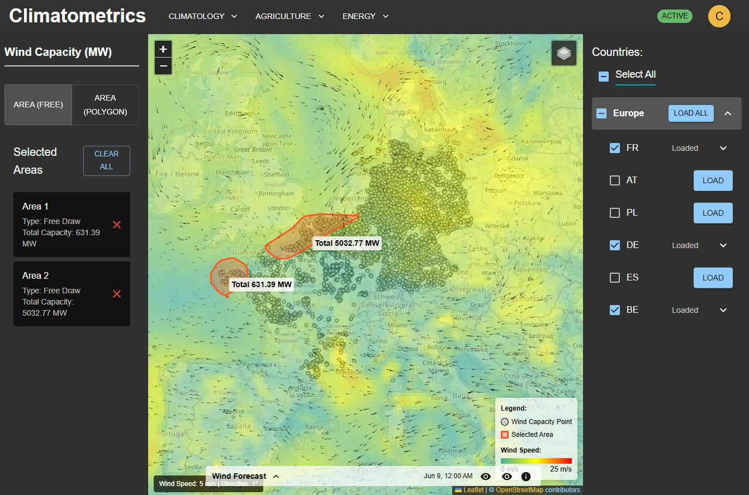
Task: Expand the DE country details chevron
Action: 723,245
